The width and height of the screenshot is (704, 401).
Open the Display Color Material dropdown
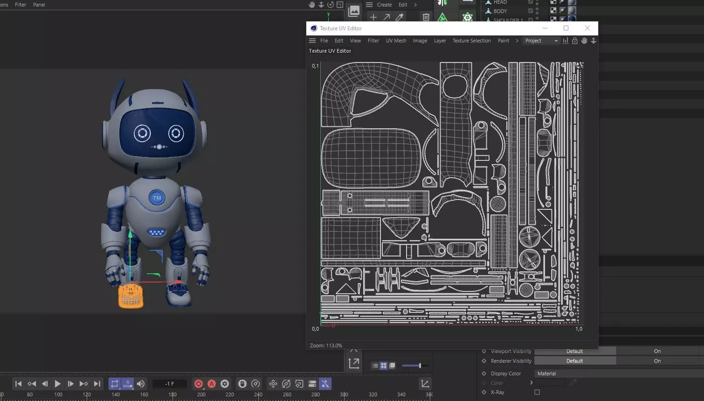coord(619,373)
